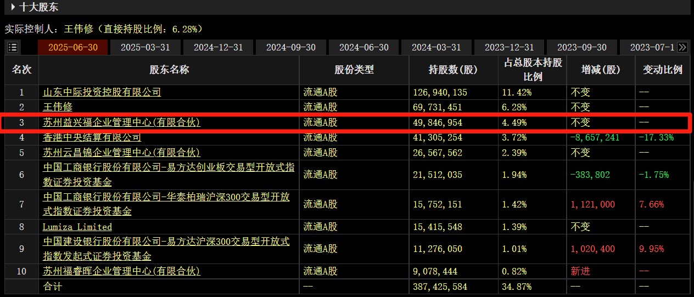The height and width of the screenshot is (297, 694).
Task: Switch to the 2024-12-31 tab
Action: pyautogui.click(x=219, y=47)
